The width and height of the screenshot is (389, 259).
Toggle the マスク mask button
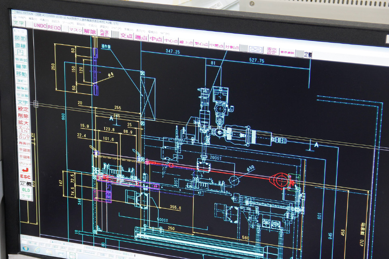click(x=76, y=30)
